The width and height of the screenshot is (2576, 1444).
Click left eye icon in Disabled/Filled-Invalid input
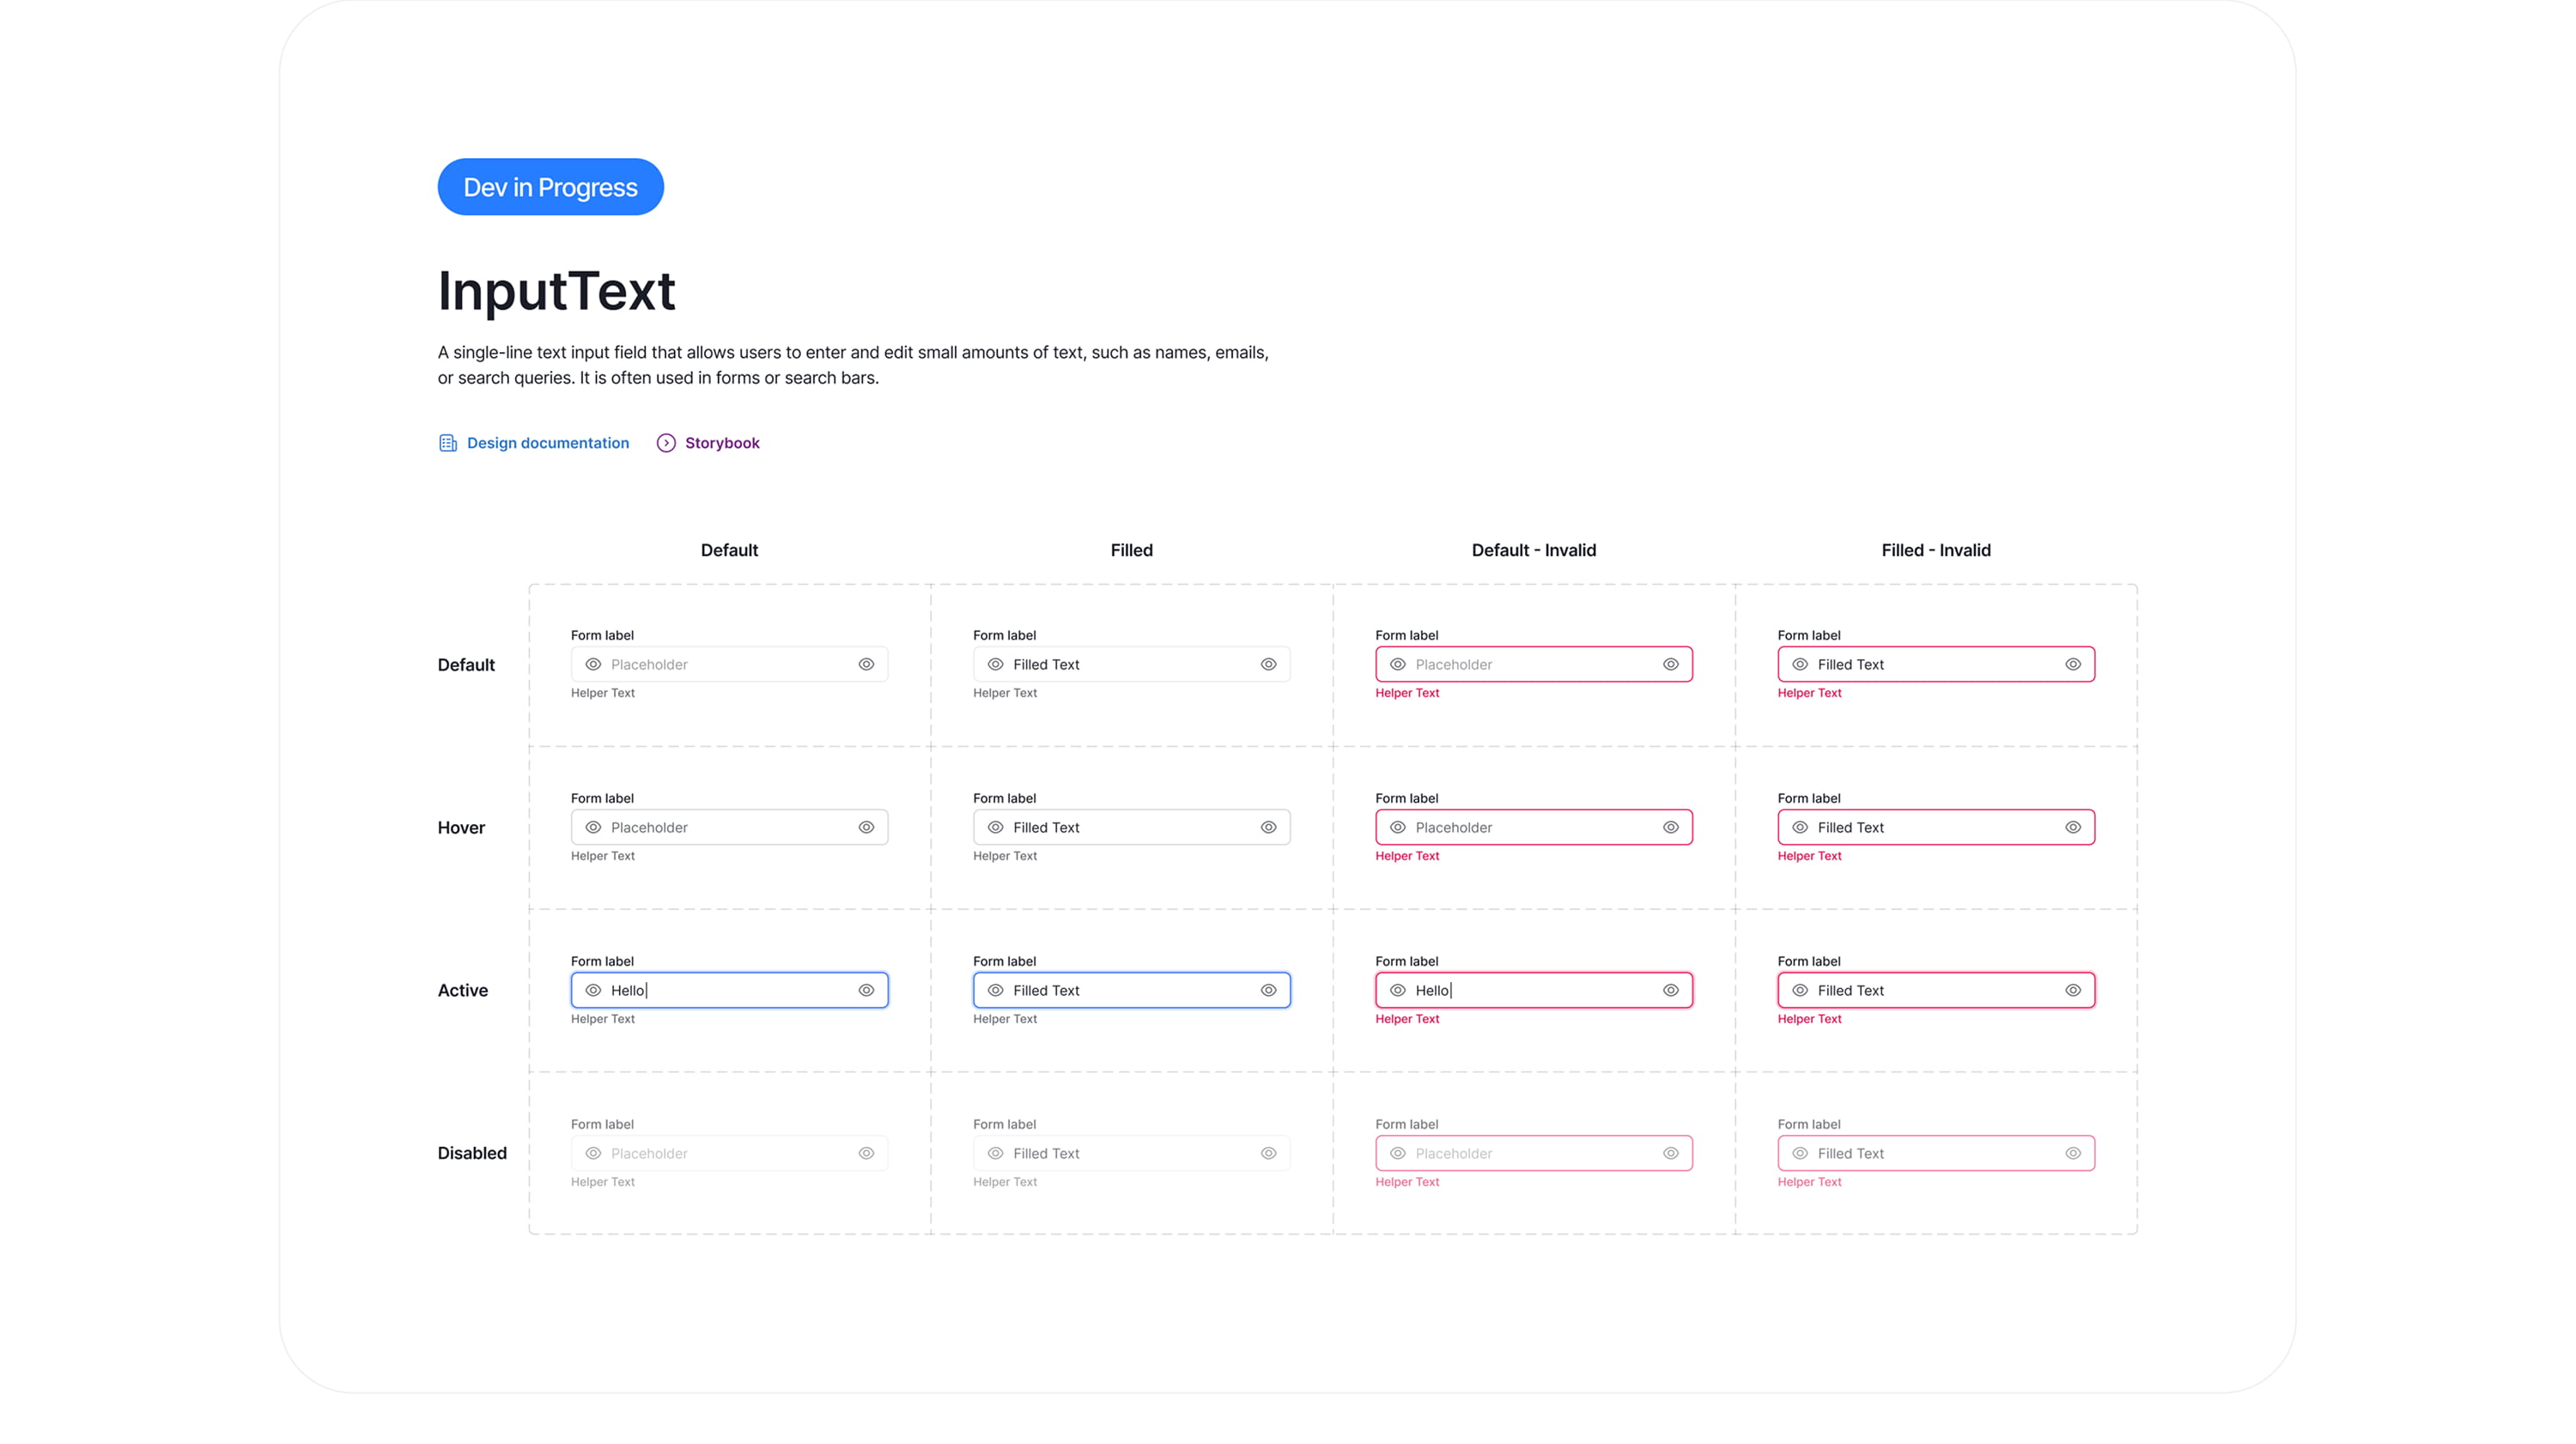point(1799,1153)
